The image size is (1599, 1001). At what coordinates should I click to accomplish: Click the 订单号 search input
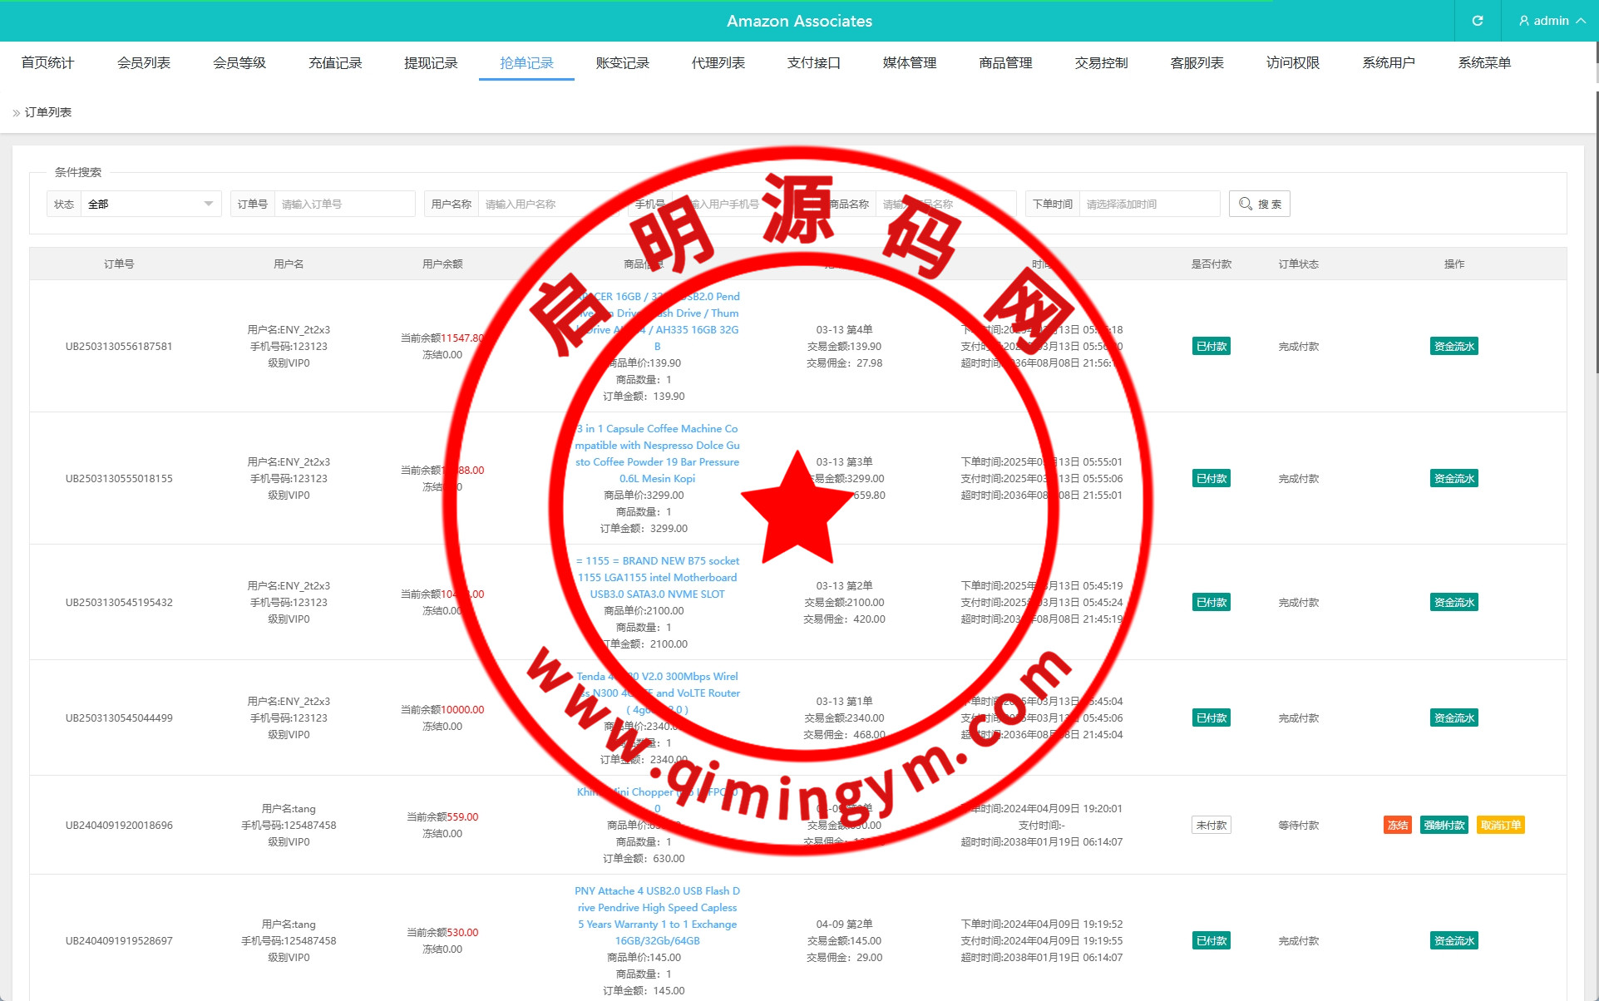(x=343, y=204)
